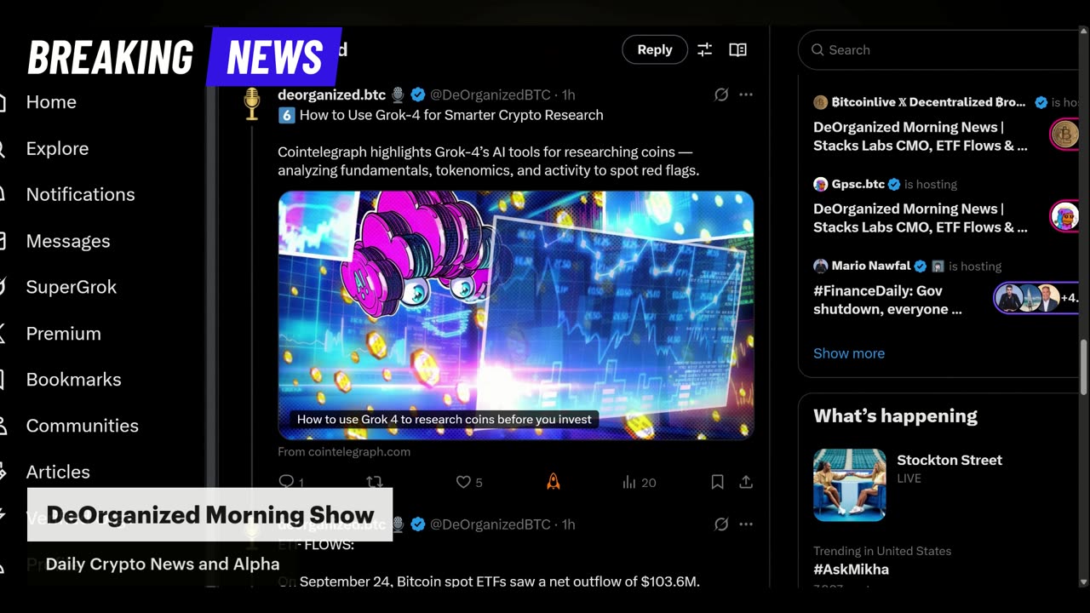
Task: Open Gpsc.btc's DeOrganized Morning News space
Action: (x=921, y=218)
